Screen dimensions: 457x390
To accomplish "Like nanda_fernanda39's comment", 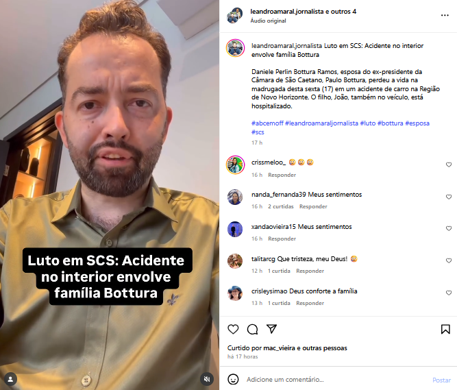I will click(449, 197).
